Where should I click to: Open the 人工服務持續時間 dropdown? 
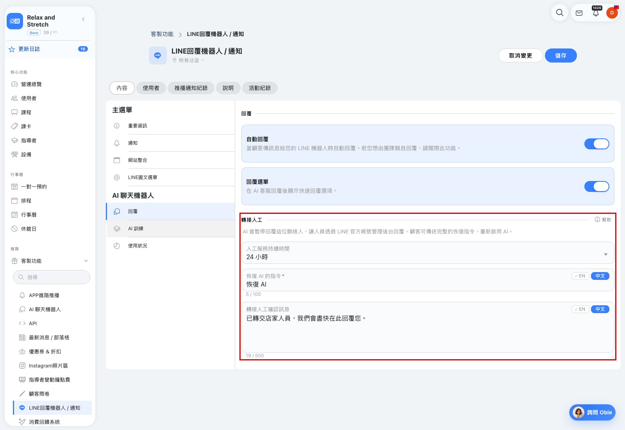tap(428, 253)
